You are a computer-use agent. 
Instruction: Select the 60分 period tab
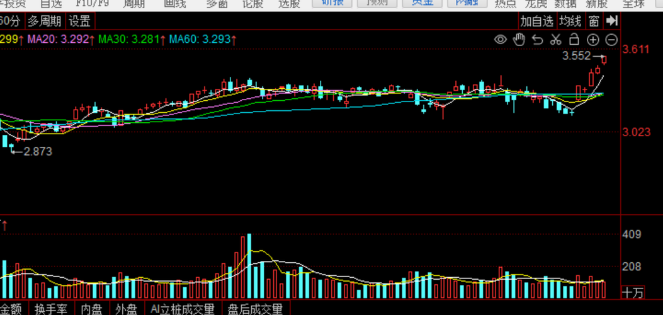pyautogui.click(x=11, y=21)
